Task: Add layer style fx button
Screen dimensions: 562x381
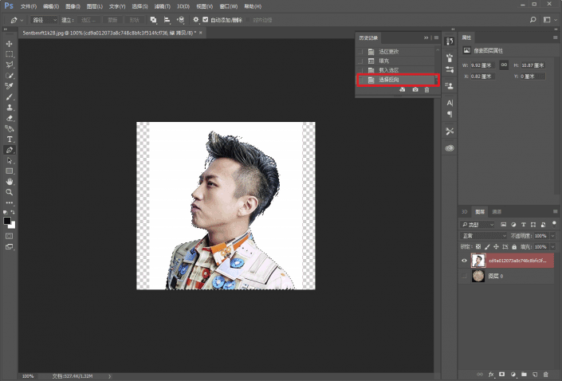Action: (x=491, y=374)
